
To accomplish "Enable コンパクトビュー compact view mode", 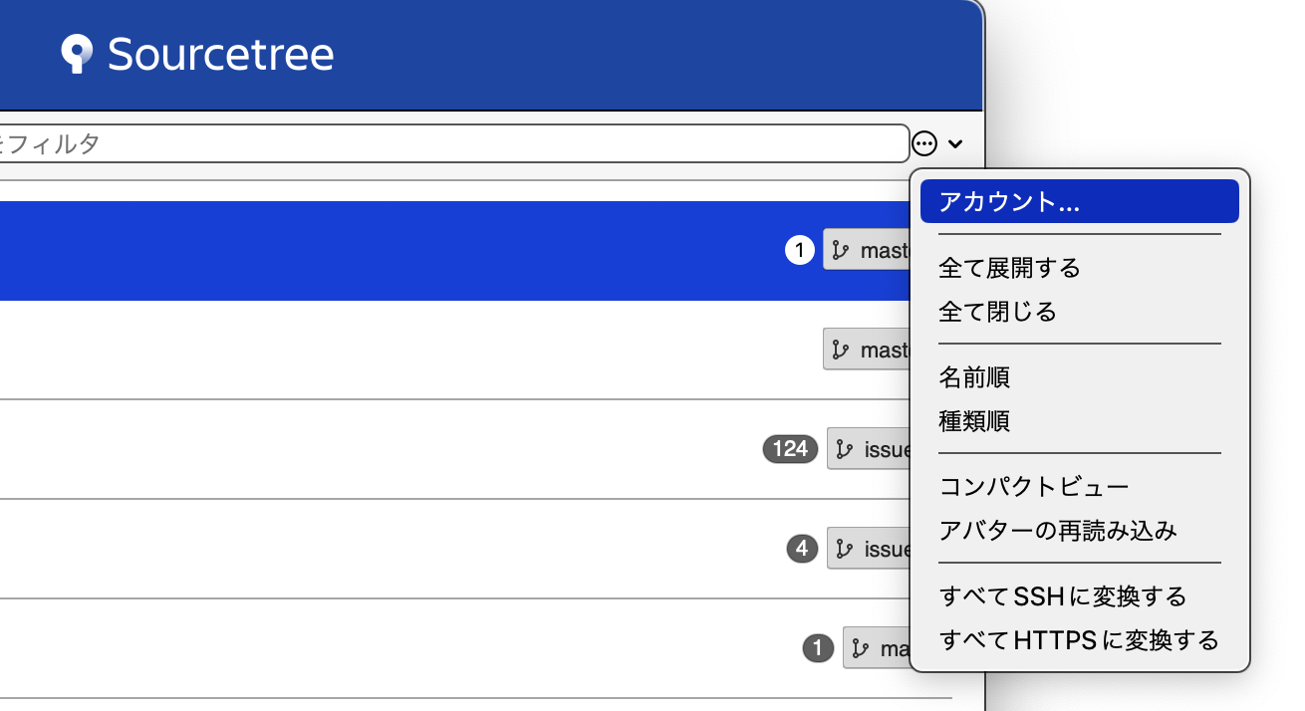I will 1032,486.
